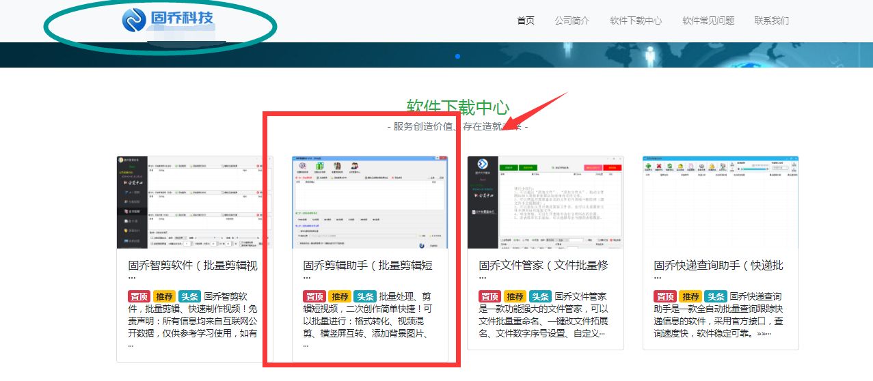Open 固乔剪辑助手 screenshot thumbnail

click(x=370, y=202)
